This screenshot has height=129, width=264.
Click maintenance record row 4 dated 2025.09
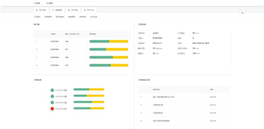click(184, 121)
